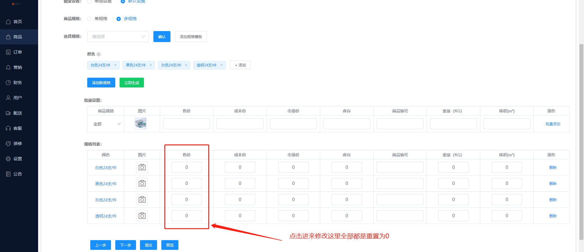Viewport: 584px width, 252px height.
Task: Remove the 颜色 spec via circle-x icon
Action: pos(99,54)
